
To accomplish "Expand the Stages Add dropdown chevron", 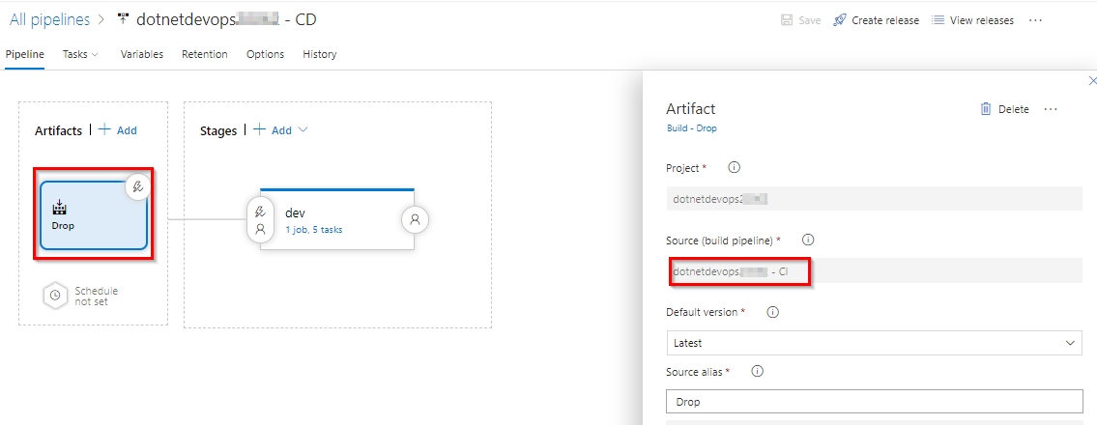I will tap(303, 130).
